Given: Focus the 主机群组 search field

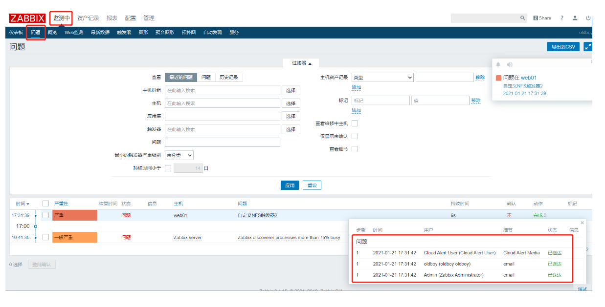Looking at the screenshot, I should pos(223,90).
